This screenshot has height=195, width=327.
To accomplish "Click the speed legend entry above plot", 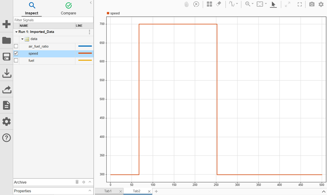I will pos(113,13).
